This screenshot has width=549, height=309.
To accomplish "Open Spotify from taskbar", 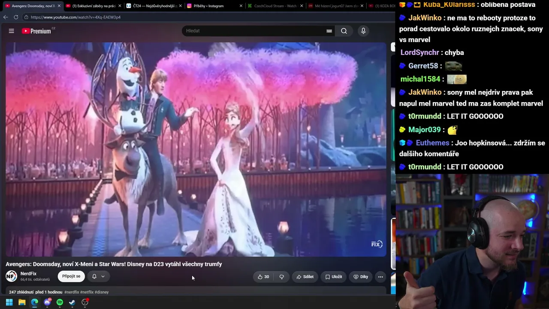I will 60,302.
